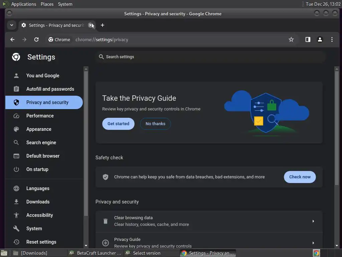342x257 pixels.
Task: Click the magnifier icon in Search settings
Action: pos(101,57)
